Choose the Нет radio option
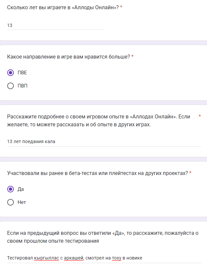This screenshot has height=271, width=207. [11, 202]
